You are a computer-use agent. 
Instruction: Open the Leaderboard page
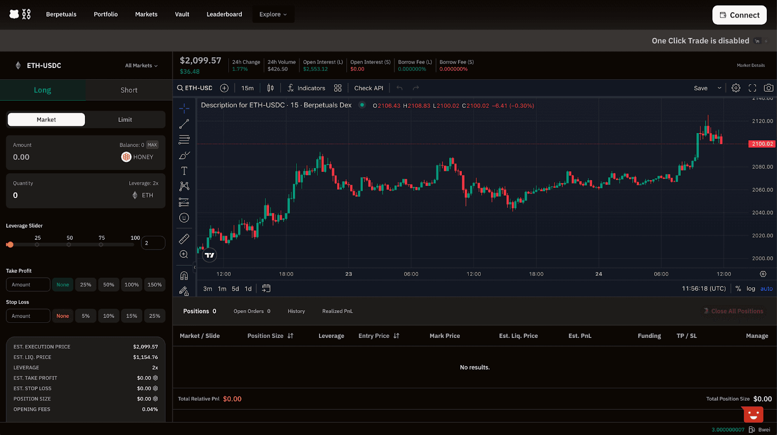(x=224, y=15)
